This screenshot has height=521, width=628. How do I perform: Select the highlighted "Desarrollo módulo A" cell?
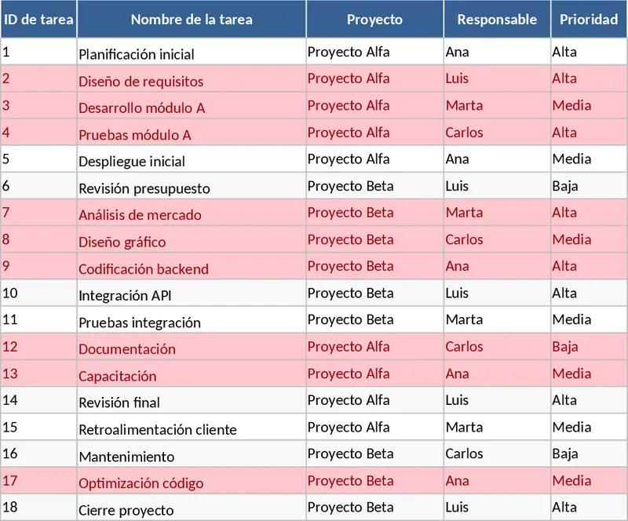[142, 108]
